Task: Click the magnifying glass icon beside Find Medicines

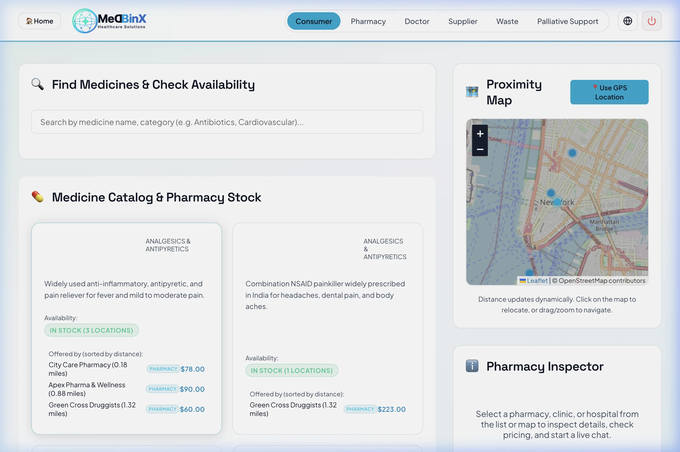Action: 38,84
